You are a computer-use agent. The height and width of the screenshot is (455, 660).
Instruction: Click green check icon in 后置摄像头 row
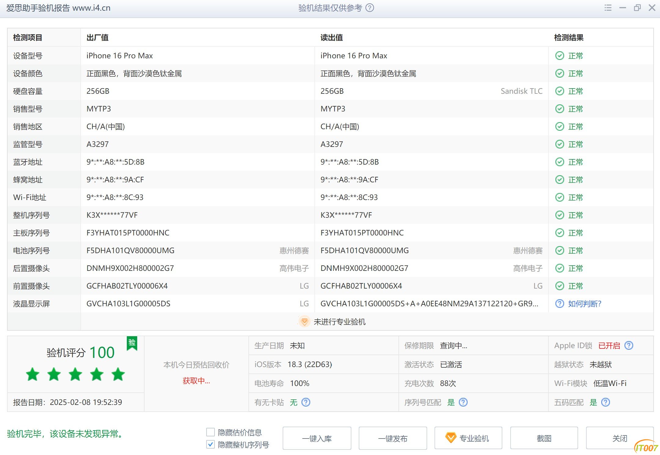(559, 268)
